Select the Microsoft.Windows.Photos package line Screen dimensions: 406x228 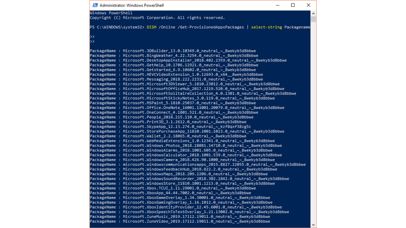tap(186, 145)
